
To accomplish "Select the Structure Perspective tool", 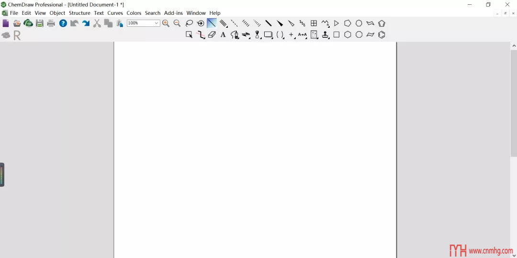I will click(201, 23).
